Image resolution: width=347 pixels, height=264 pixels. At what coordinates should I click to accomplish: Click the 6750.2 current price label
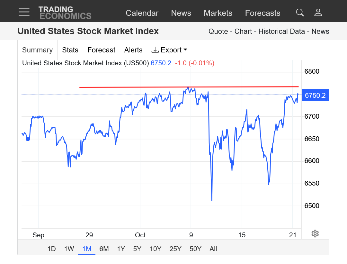tap(315, 95)
